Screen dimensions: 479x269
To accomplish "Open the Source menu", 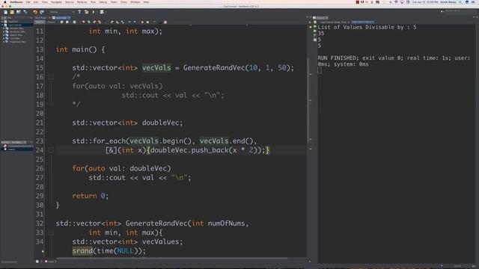I will (x=70, y=2).
